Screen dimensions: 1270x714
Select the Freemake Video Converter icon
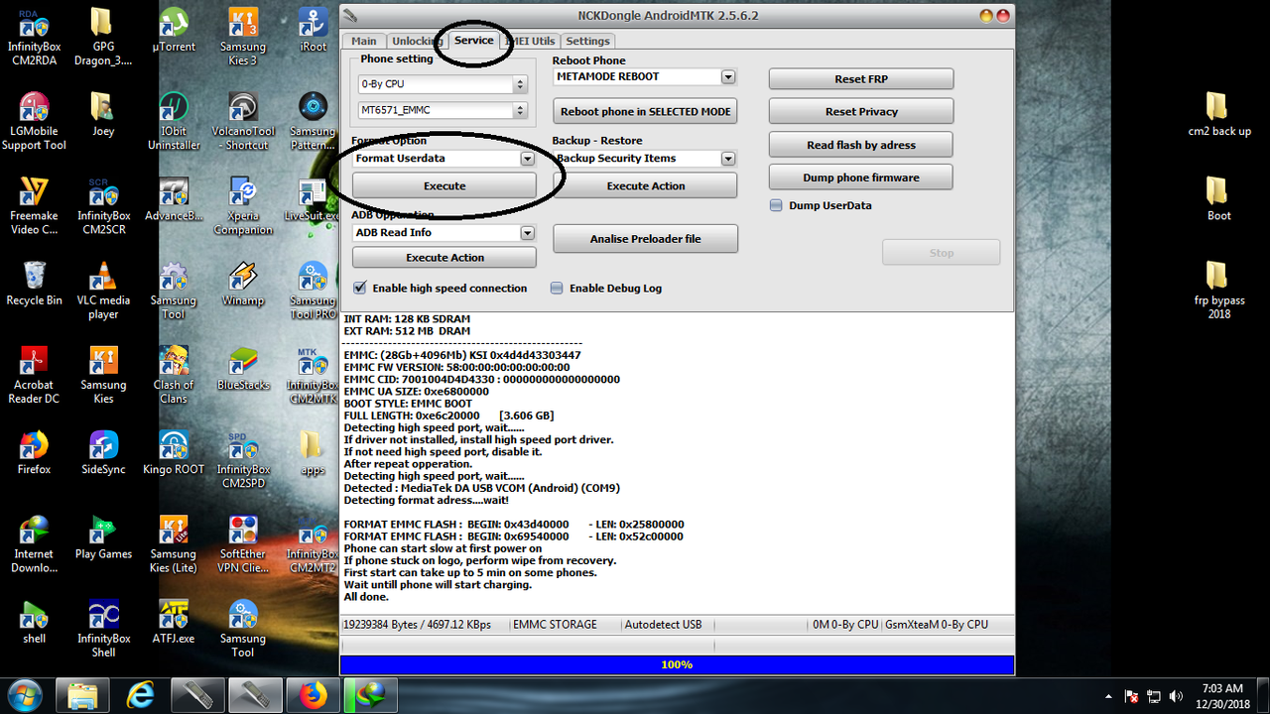pos(34,206)
